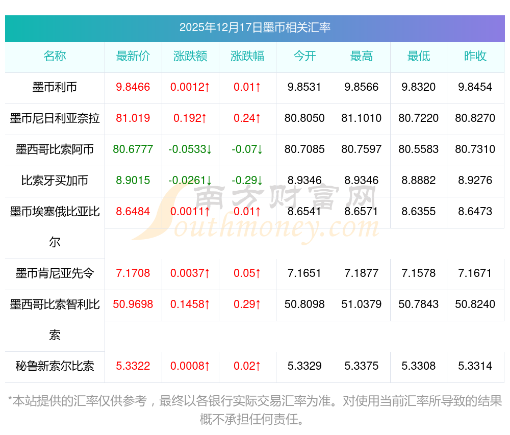Click change percent 0.29↑
Viewport: 510px width, 435px height.
click(x=247, y=304)
